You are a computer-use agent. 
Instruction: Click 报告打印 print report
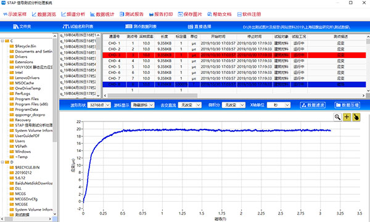click(161, 14)
